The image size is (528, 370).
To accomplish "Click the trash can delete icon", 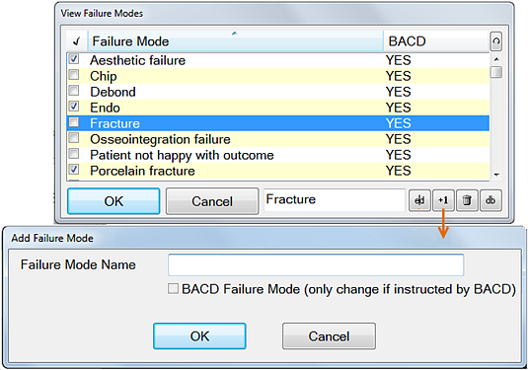I will pos(467,200).
